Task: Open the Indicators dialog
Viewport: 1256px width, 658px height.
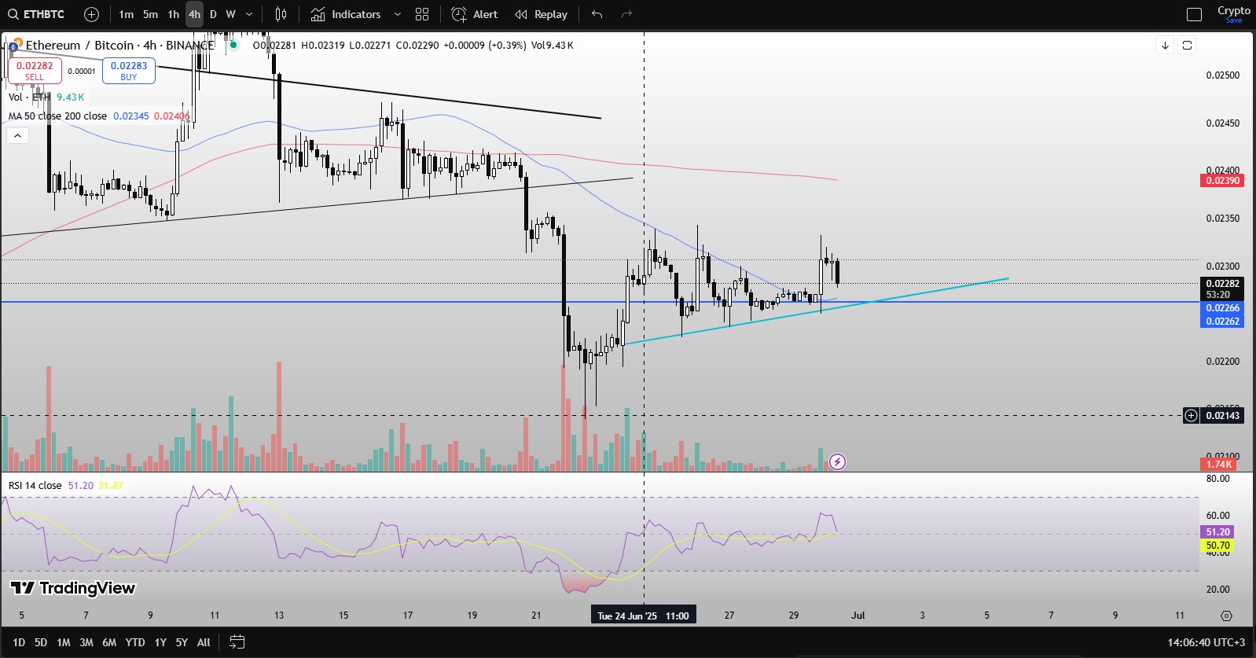Action: (346, 14)
